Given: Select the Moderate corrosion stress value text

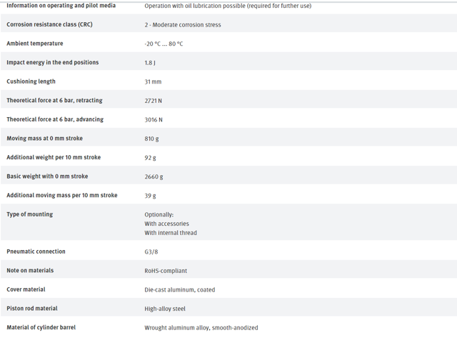Looking at the screenshot, I should click(186, 25).
